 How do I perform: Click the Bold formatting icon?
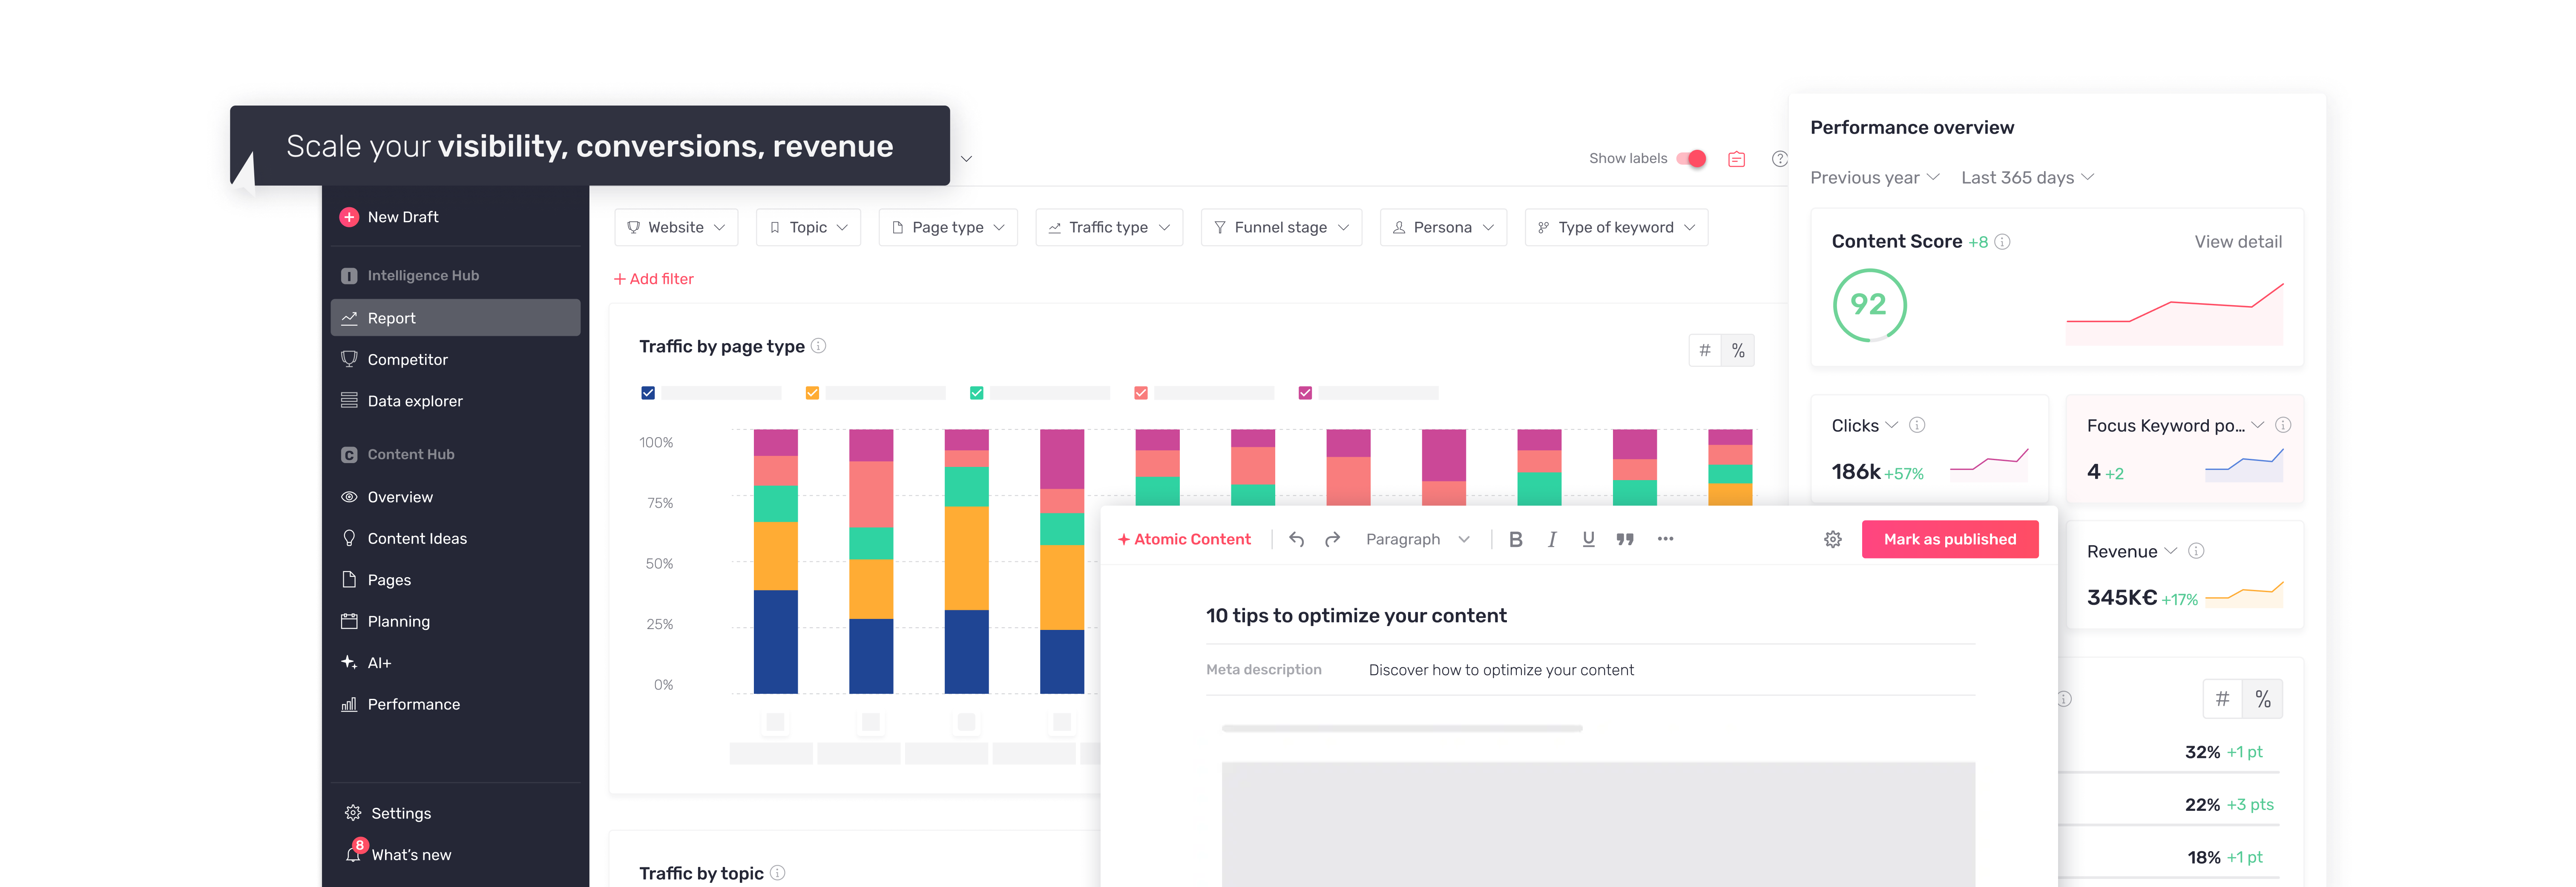coord(1515,539)
